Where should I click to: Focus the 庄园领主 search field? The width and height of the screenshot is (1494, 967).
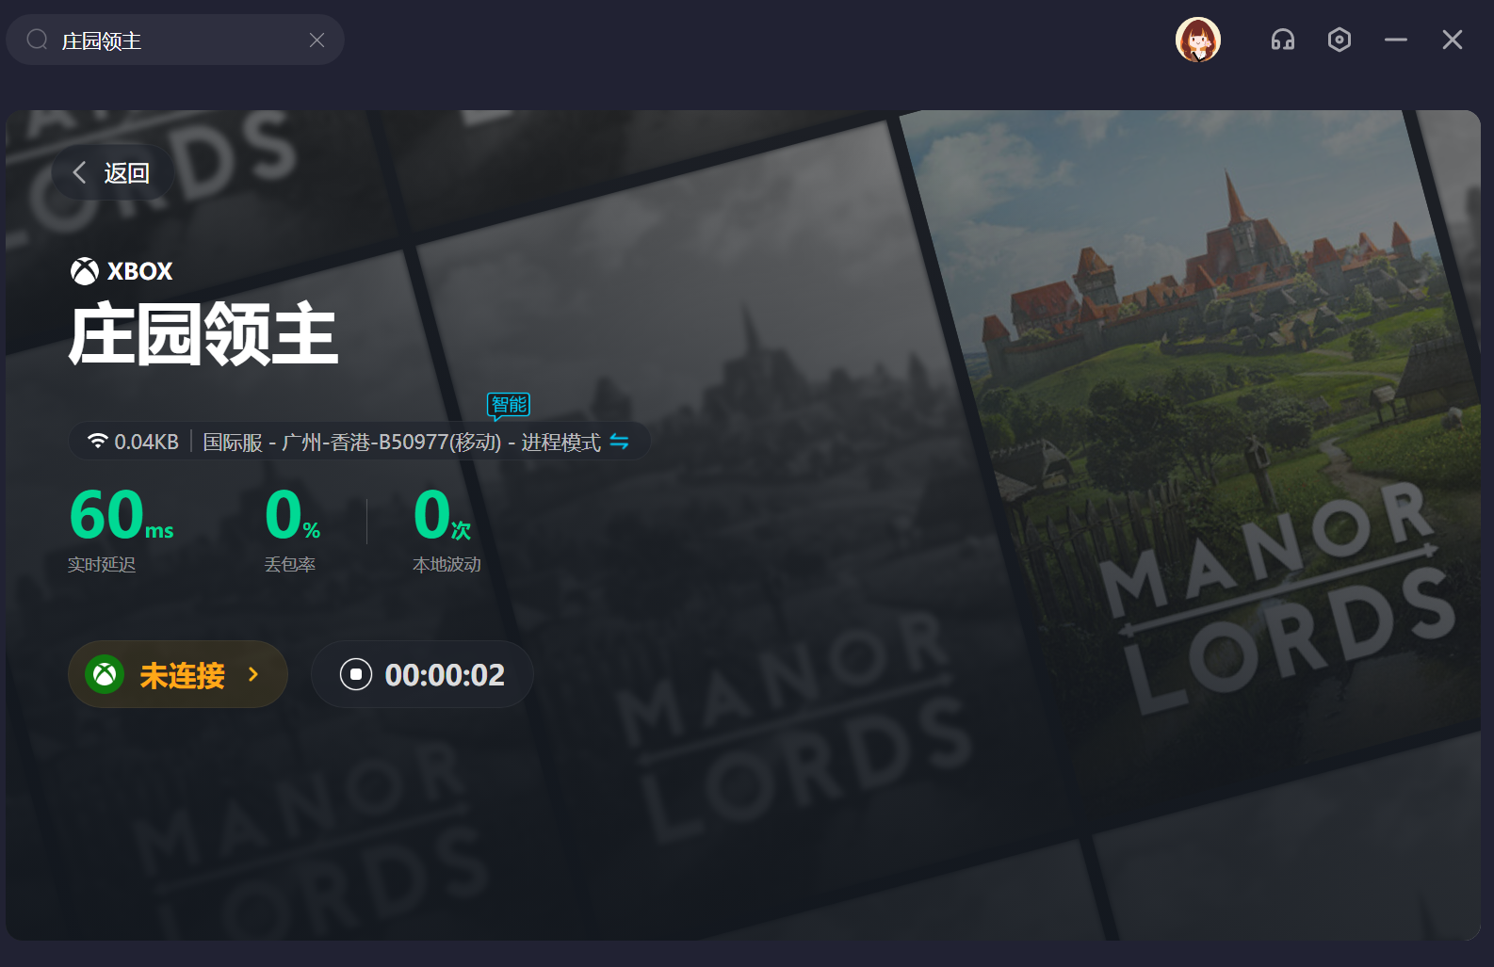pyautogui.click(x=175, y=40)
